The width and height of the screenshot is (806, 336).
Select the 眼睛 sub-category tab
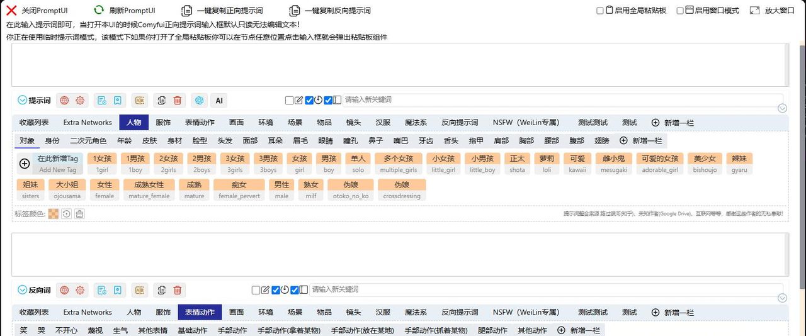pyautogui.click(x=326, y=141)
